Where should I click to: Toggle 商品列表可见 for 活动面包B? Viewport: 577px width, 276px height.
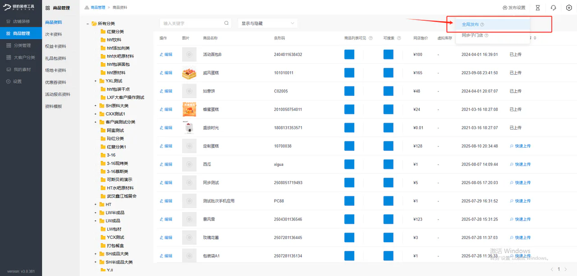349,54
